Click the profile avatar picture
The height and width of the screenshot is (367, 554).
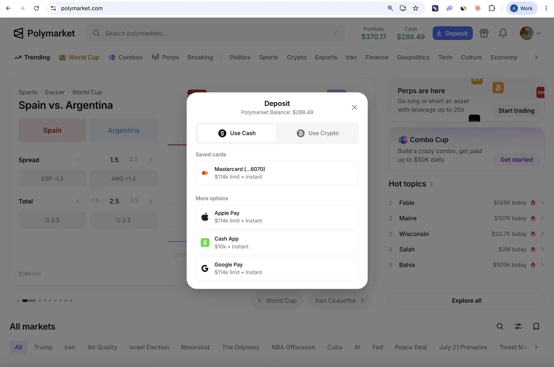pos(526,33)
